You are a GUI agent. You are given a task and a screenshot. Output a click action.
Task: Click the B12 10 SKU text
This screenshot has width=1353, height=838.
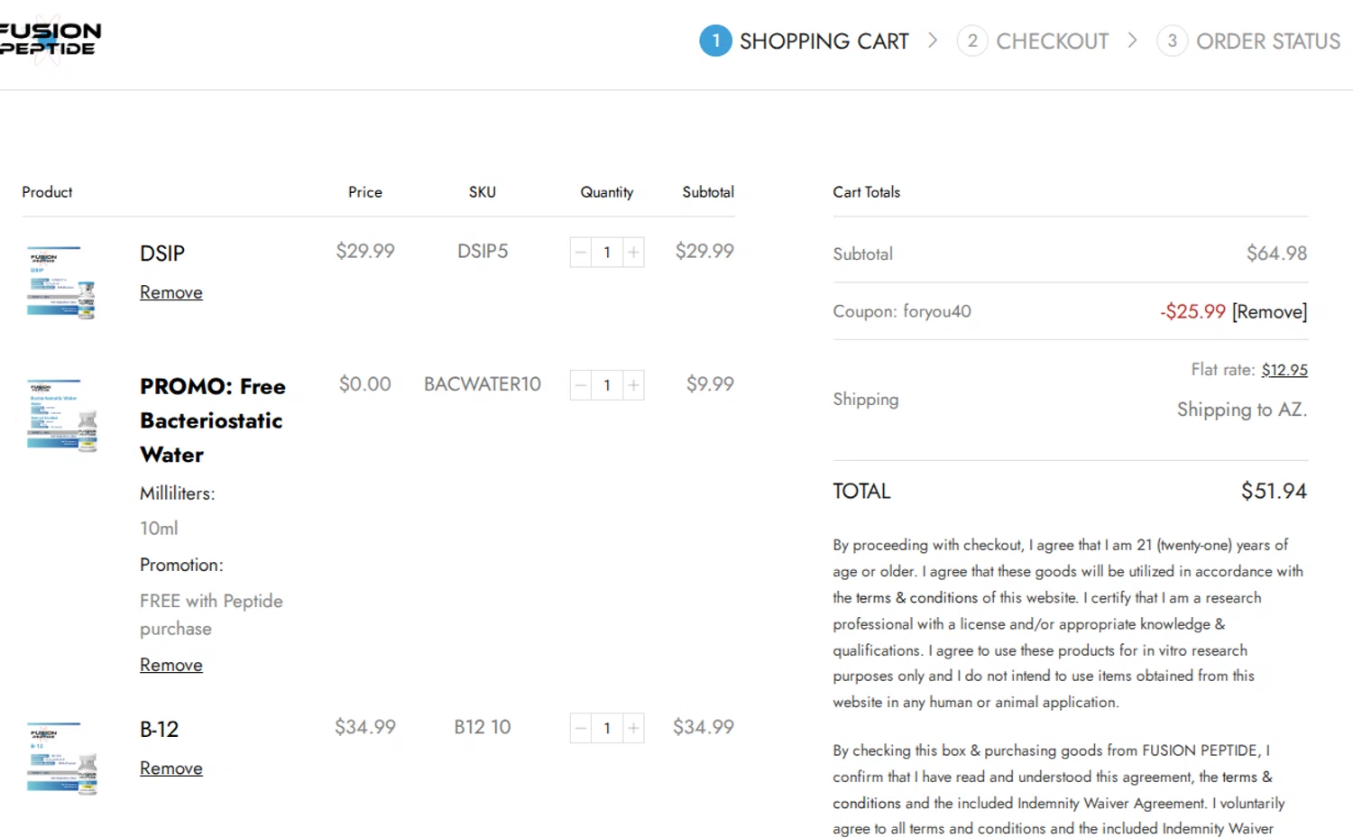[x=483, y=727]
